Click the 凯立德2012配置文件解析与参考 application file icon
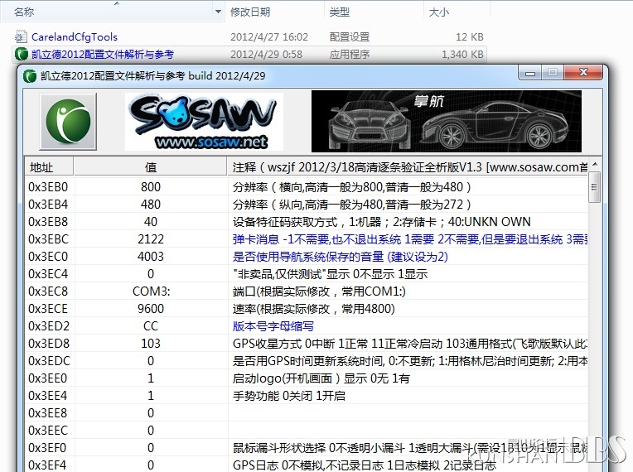 tap(22, 55)
